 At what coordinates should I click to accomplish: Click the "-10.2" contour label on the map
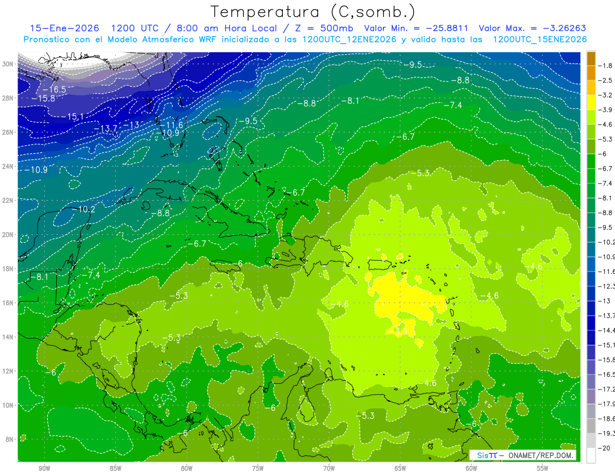click(83, 209)
